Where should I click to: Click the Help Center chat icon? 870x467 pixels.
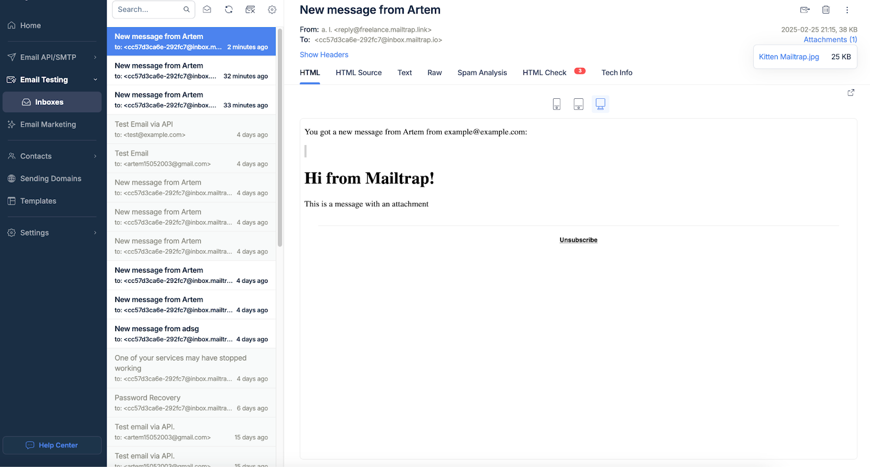coord(30,445)
